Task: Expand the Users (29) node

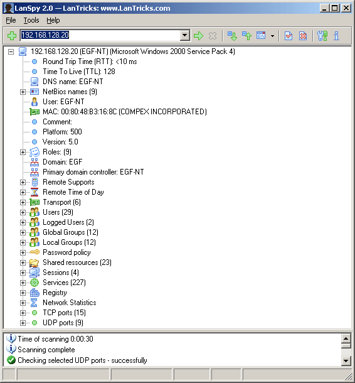Action: (x=23, y=212)
